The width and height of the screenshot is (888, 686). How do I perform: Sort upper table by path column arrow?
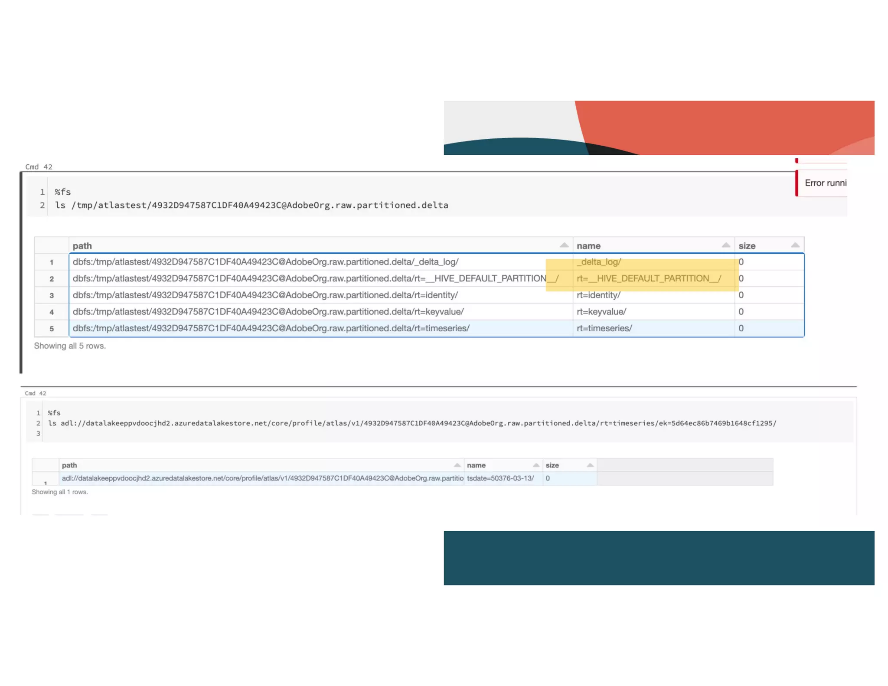pos(564,245)
